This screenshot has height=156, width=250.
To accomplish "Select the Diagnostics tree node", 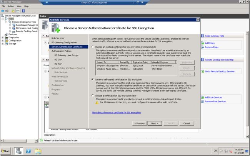I will 14,38.
